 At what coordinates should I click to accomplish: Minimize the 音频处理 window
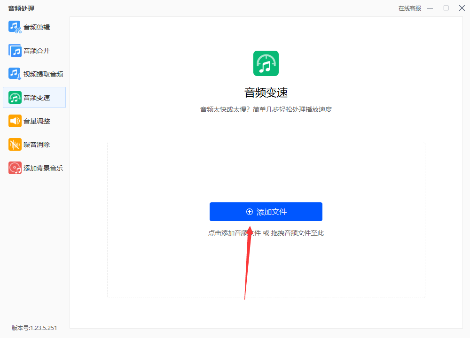[430, 8]
